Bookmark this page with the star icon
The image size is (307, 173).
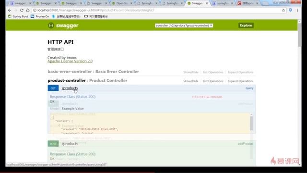pos(283,10)
